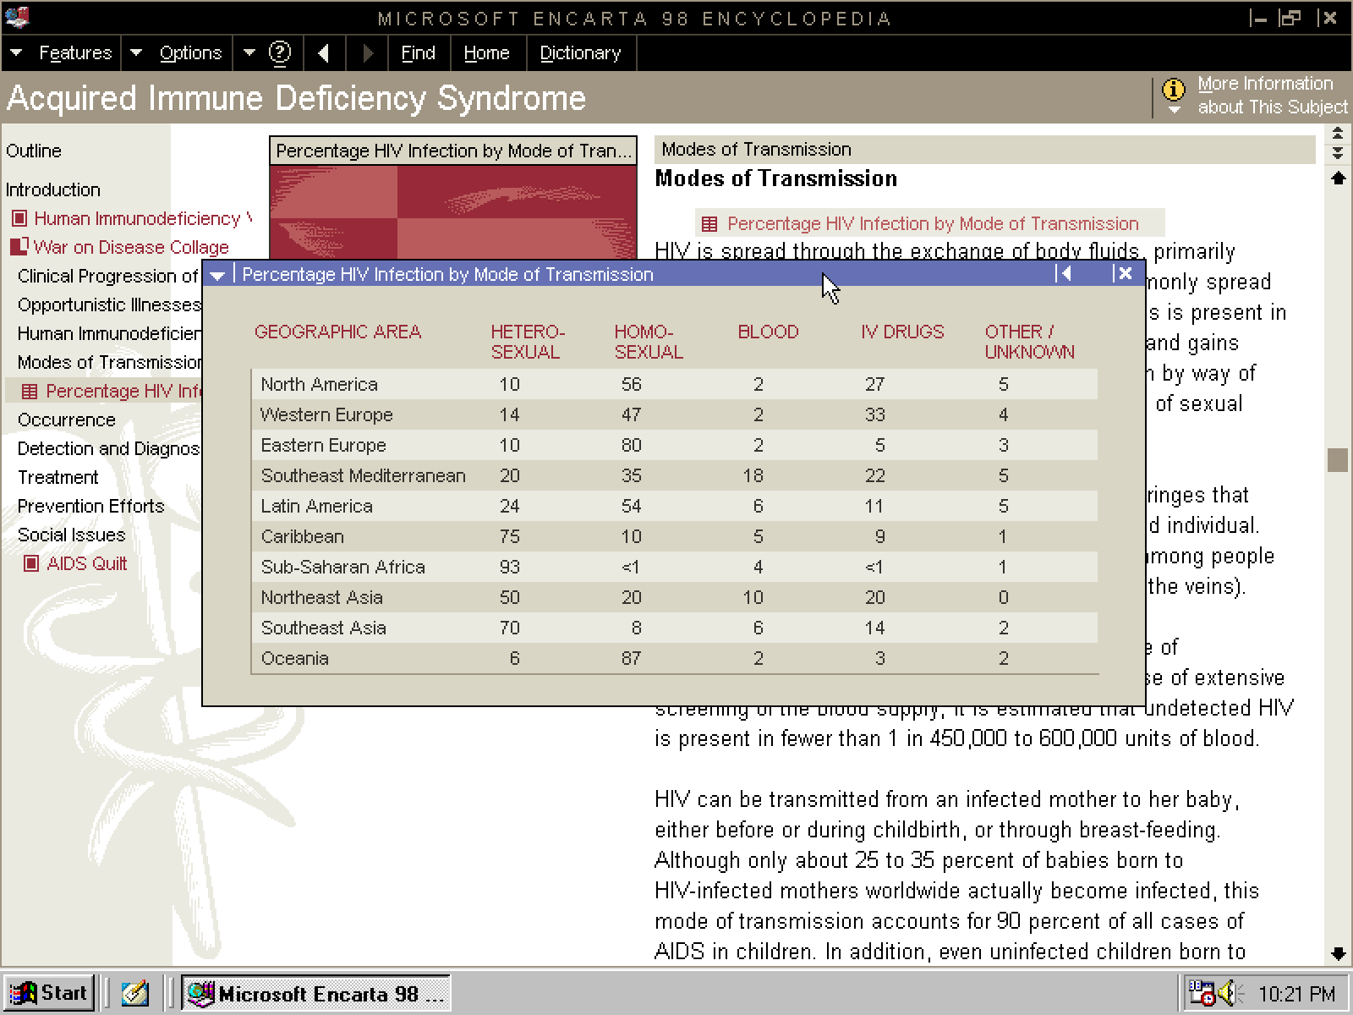
Task: Open the article's Percentage HIV Infection table link
Action: pyautogui.click(x=934, y=224)
